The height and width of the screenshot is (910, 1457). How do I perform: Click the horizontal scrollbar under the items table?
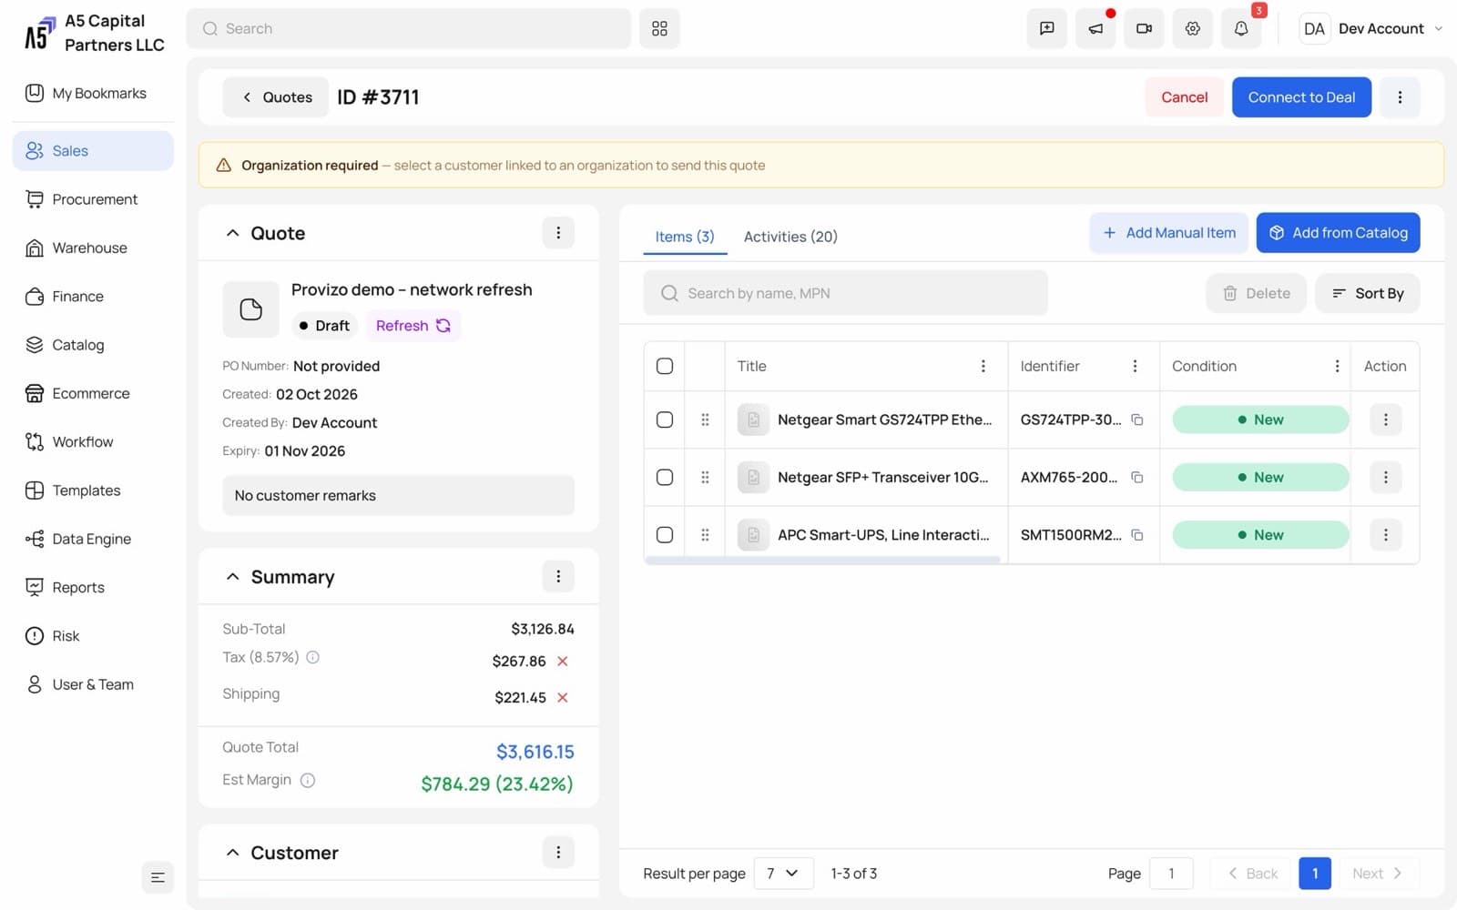pyautogui.click(x=822, y=560)
